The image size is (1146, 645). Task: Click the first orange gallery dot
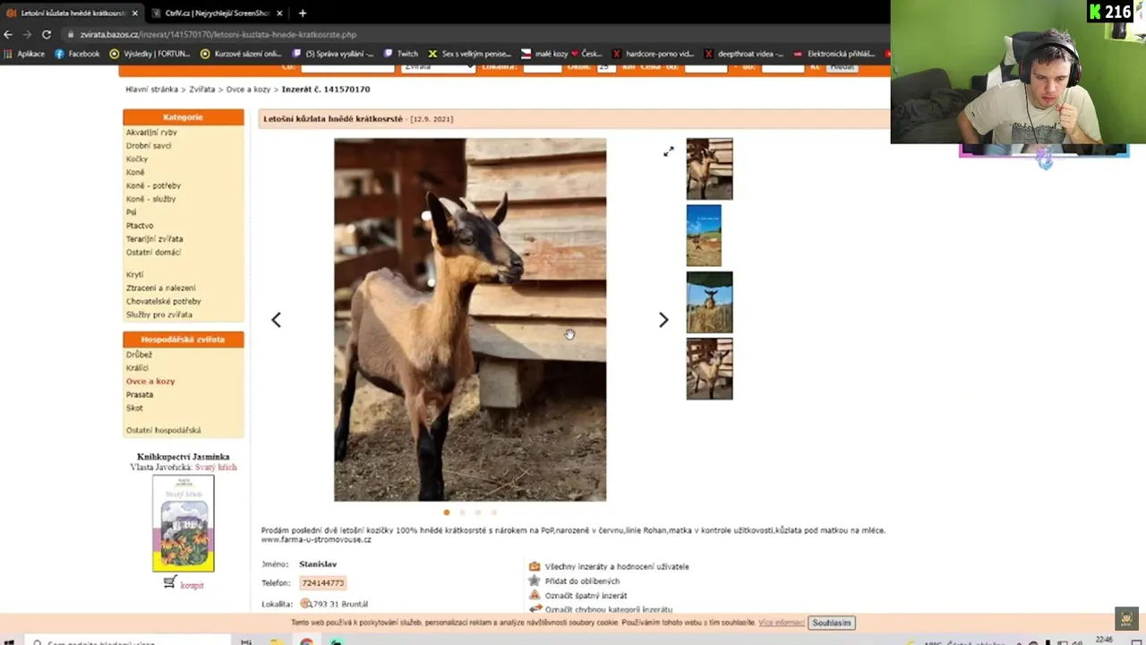click(447, 512)
